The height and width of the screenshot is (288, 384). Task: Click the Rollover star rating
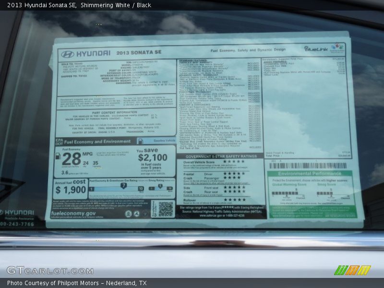[234, 199]
